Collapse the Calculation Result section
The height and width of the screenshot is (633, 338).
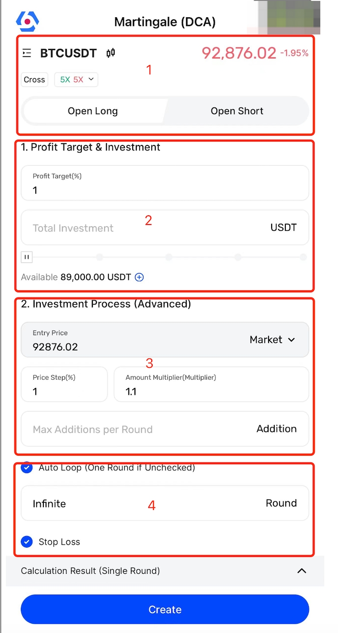click(302, 571)
